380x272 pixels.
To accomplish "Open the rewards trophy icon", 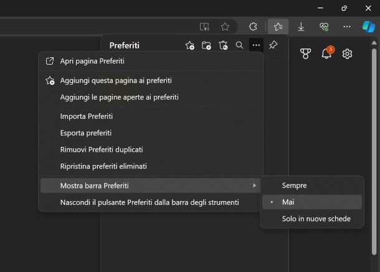I will tap(305, 54).
